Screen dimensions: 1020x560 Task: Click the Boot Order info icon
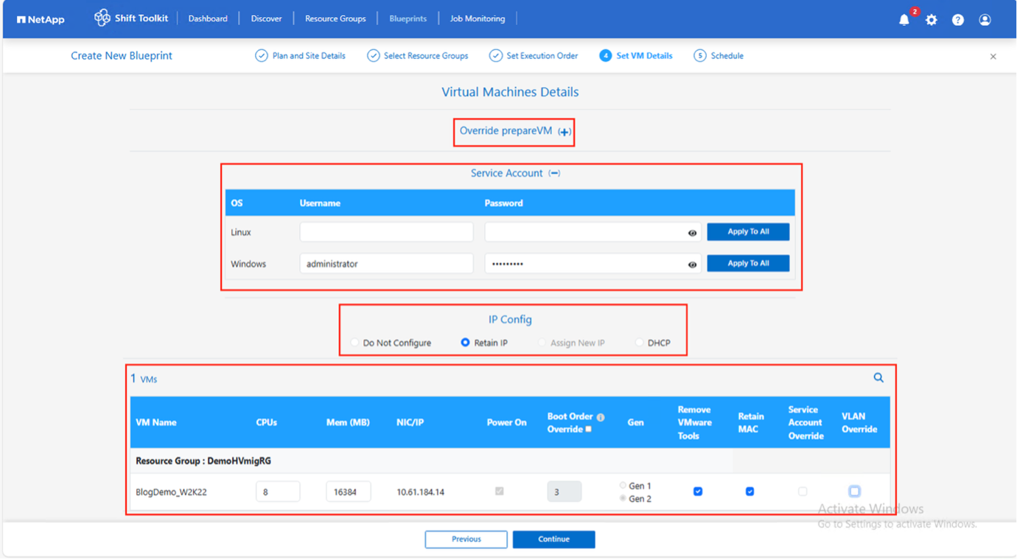coord(601,417)
